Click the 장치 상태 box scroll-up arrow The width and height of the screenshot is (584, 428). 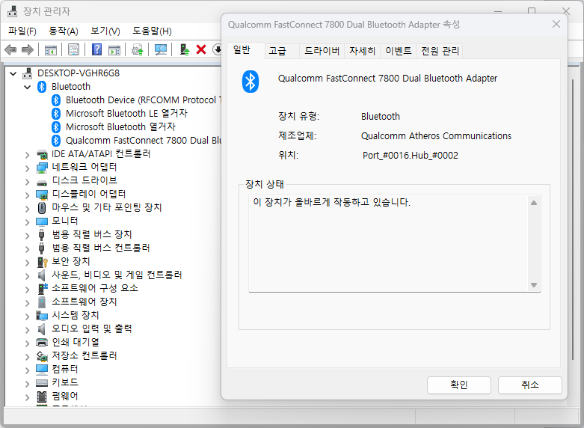[x=534, y=203]
